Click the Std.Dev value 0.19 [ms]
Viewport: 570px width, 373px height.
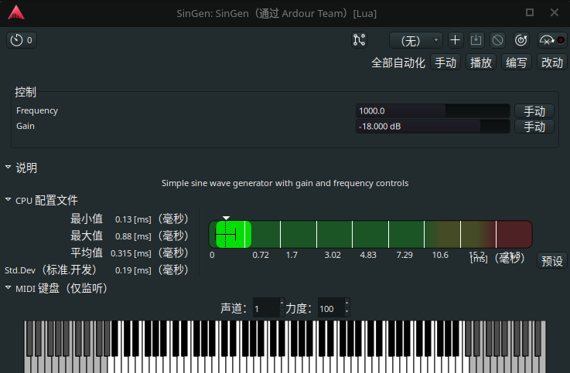tap(133, 270)
